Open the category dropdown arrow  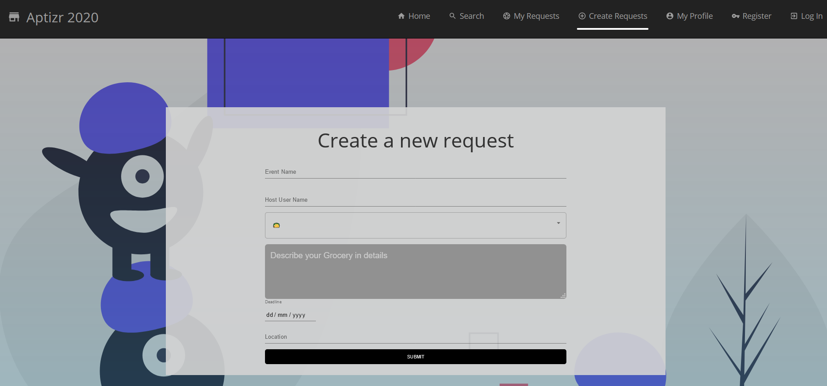point(558,223)
